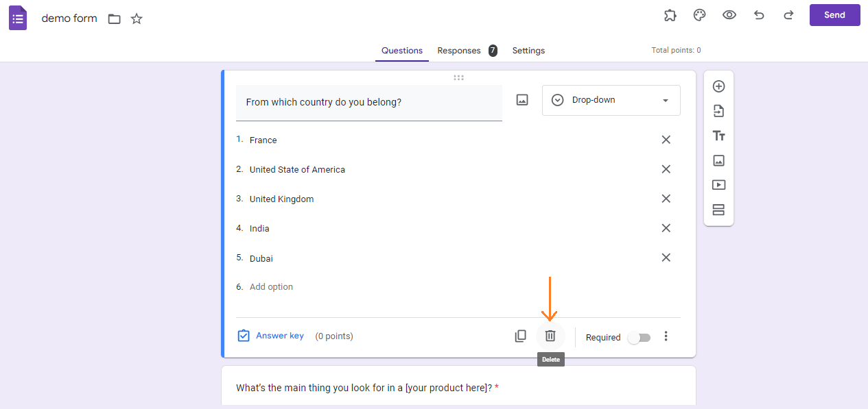This screenshot has height=409, width=868.
Task: Click the Send button
Action: [x=834, y=14]
